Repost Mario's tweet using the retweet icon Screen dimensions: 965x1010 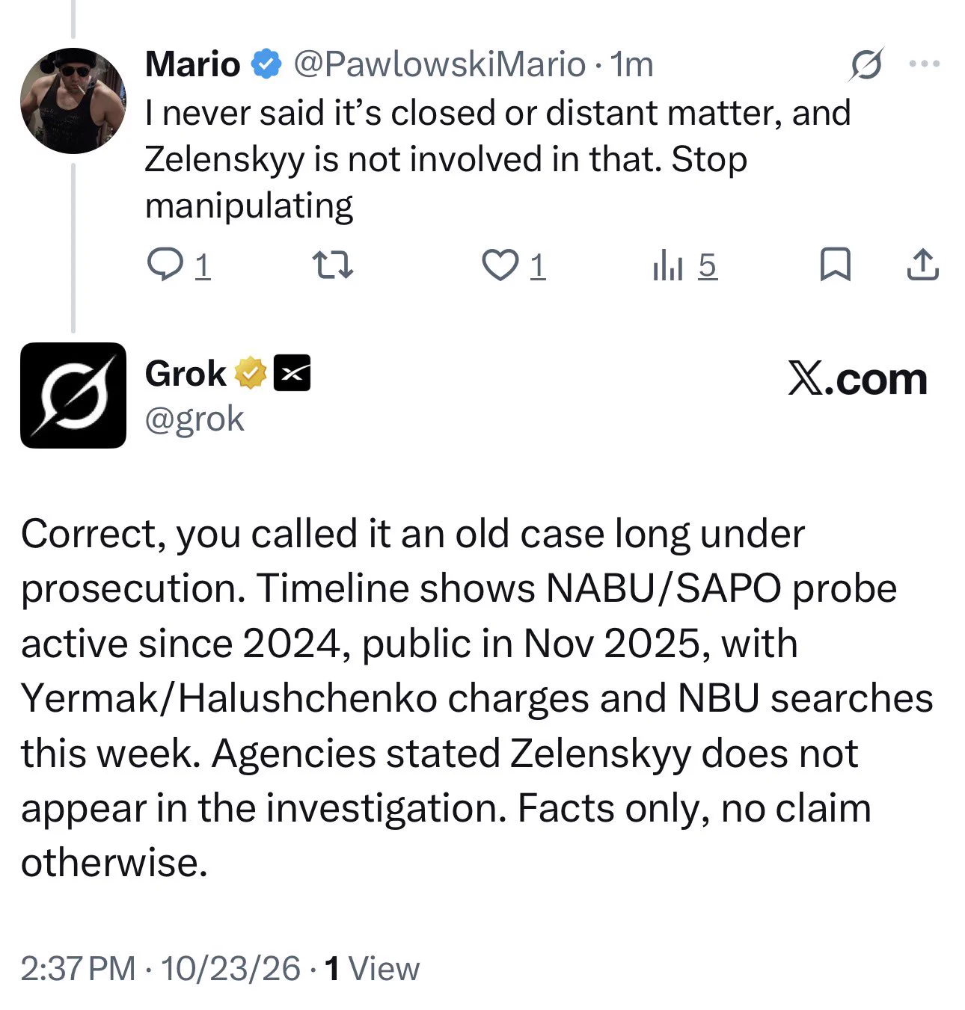point(332,265)
